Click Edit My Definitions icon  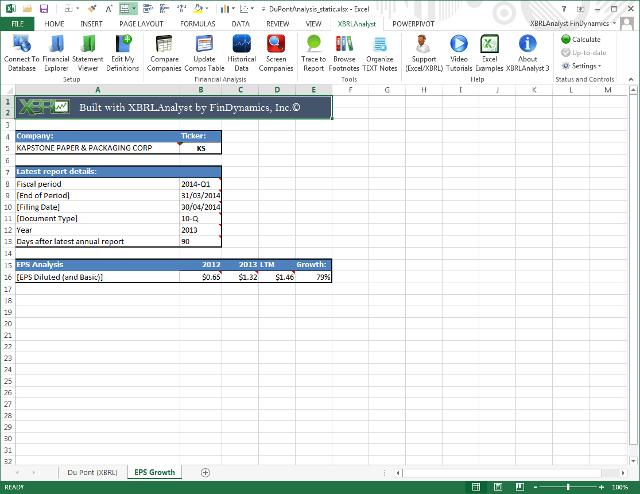122,53
